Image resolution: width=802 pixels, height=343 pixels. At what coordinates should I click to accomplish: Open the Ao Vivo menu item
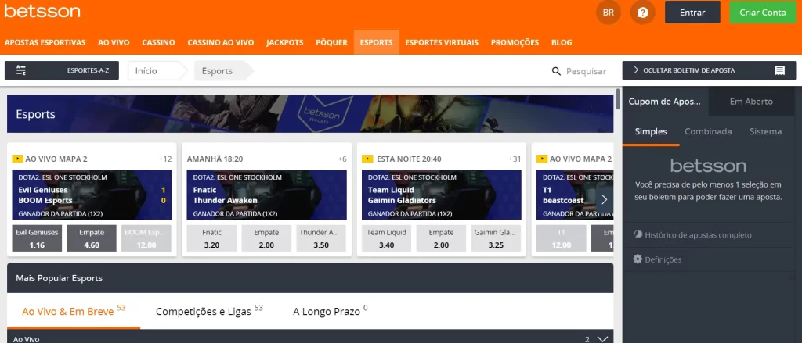114,42
